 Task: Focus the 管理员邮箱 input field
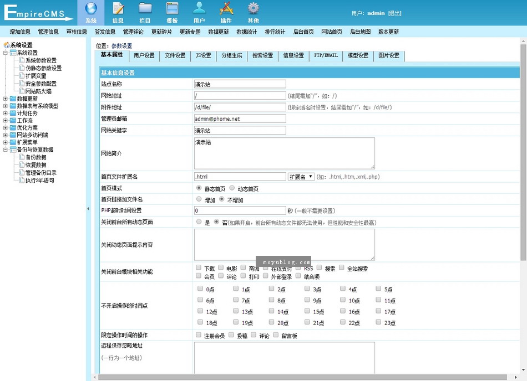pyautogui.click(x=240, y=119)
